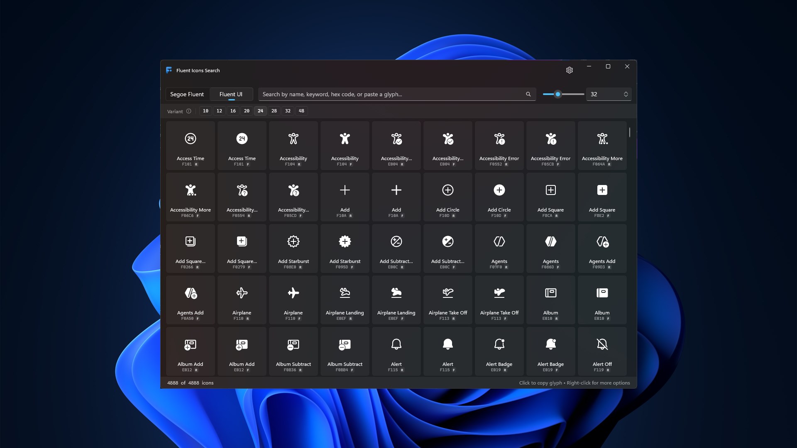Select the filled Add Square icon F8E2
The image size is (797, 448).
click(602, 197)
